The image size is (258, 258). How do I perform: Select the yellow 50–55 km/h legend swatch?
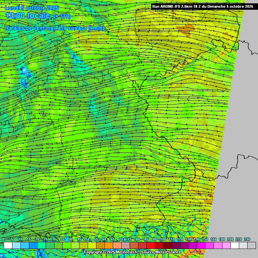pyautogui.click(x=92, y=245)
